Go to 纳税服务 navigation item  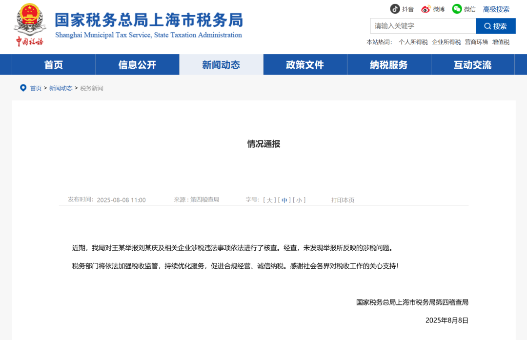coord(389,65)
